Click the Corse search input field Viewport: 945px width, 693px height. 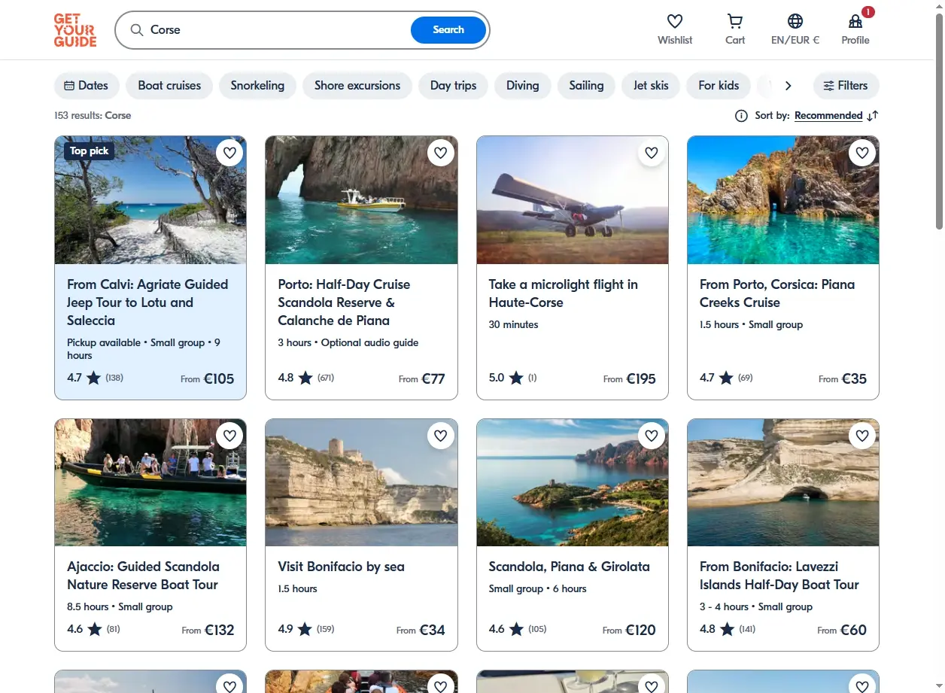(278, 30)
